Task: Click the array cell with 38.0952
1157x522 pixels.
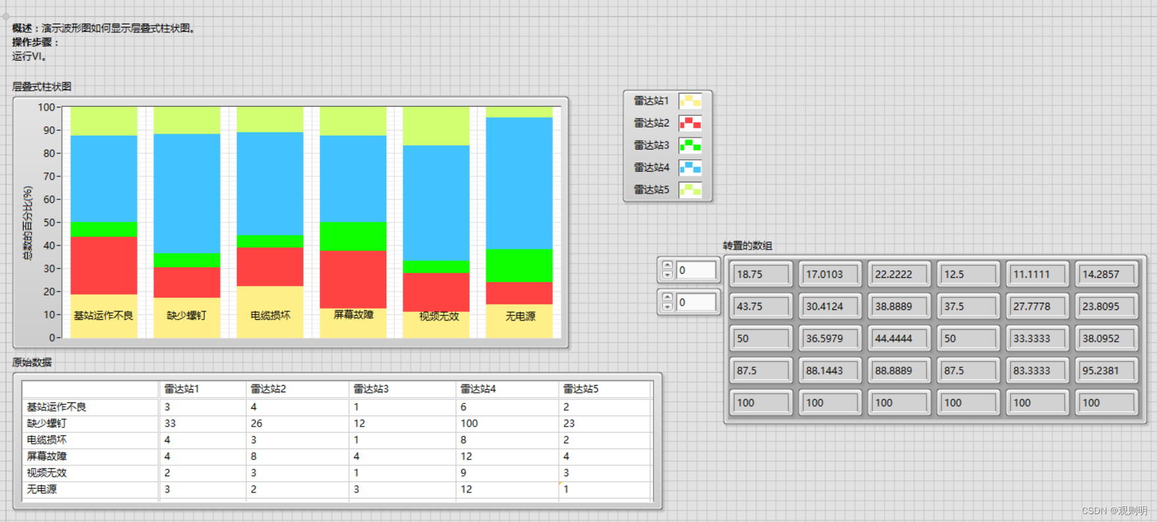Action: pos(1107,339)
